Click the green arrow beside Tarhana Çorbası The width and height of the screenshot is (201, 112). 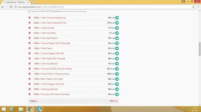point(117,74)
